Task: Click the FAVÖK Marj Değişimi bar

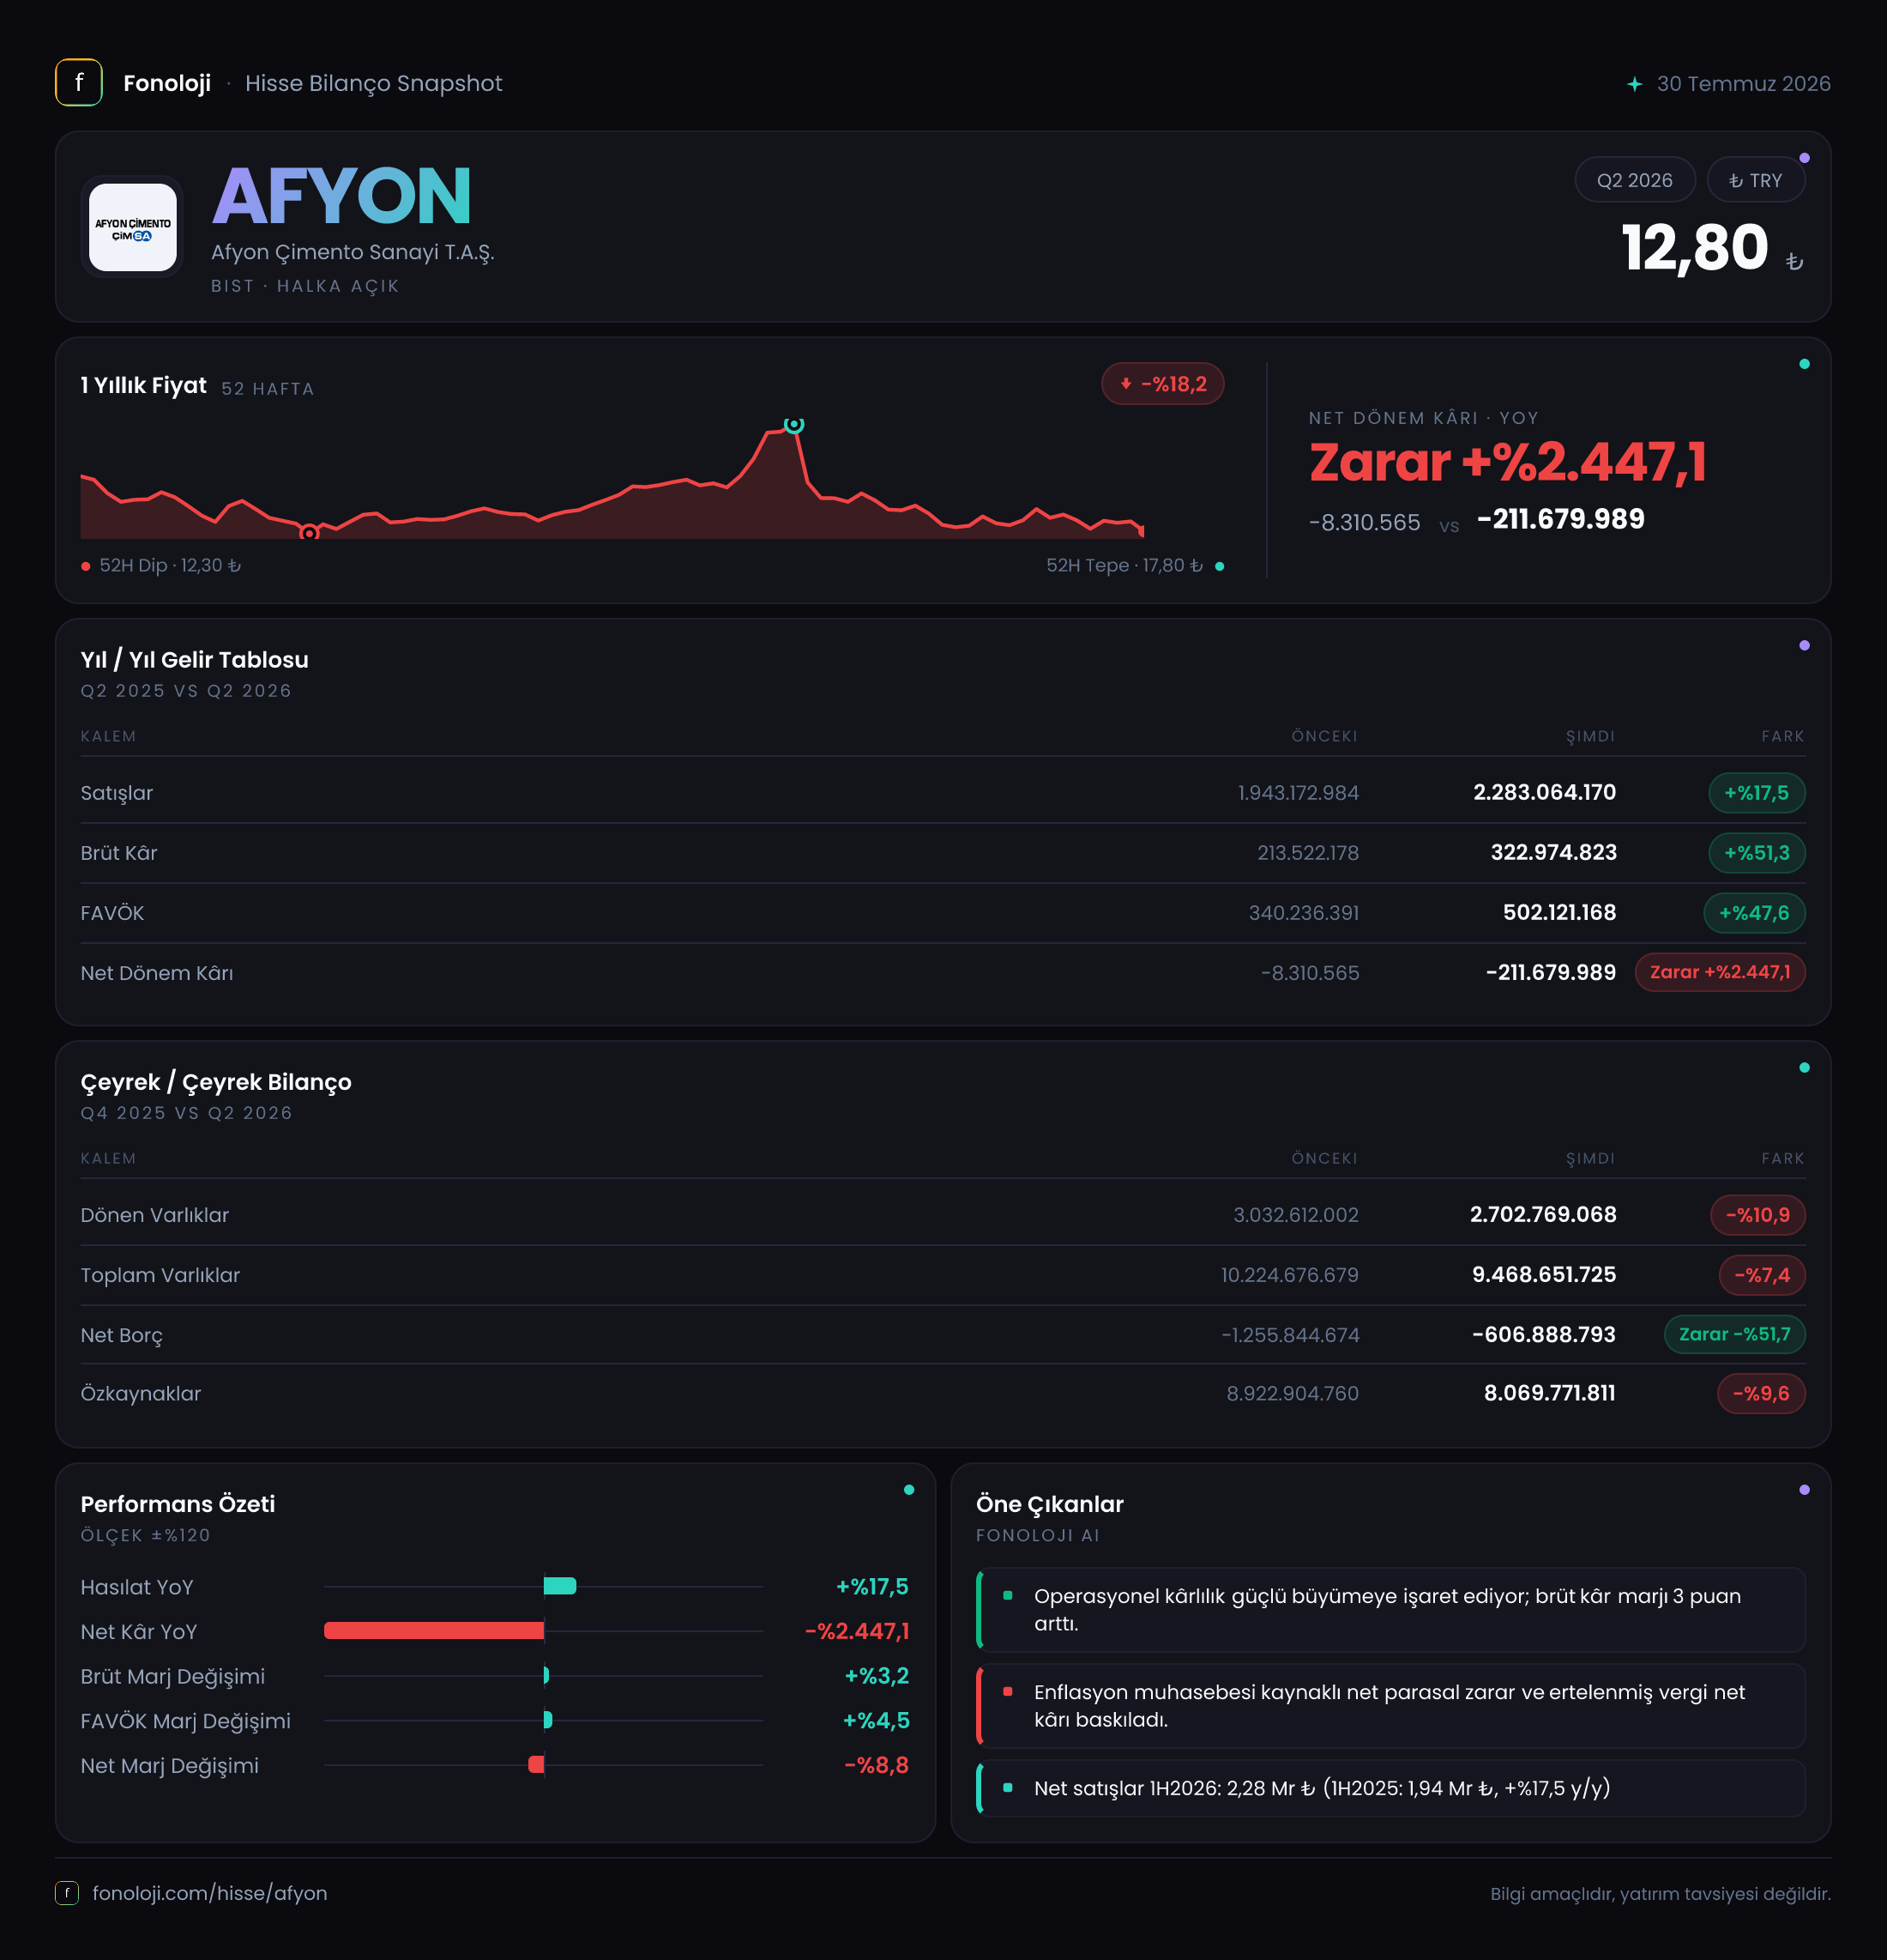Action: click(x=548, y=1720)
